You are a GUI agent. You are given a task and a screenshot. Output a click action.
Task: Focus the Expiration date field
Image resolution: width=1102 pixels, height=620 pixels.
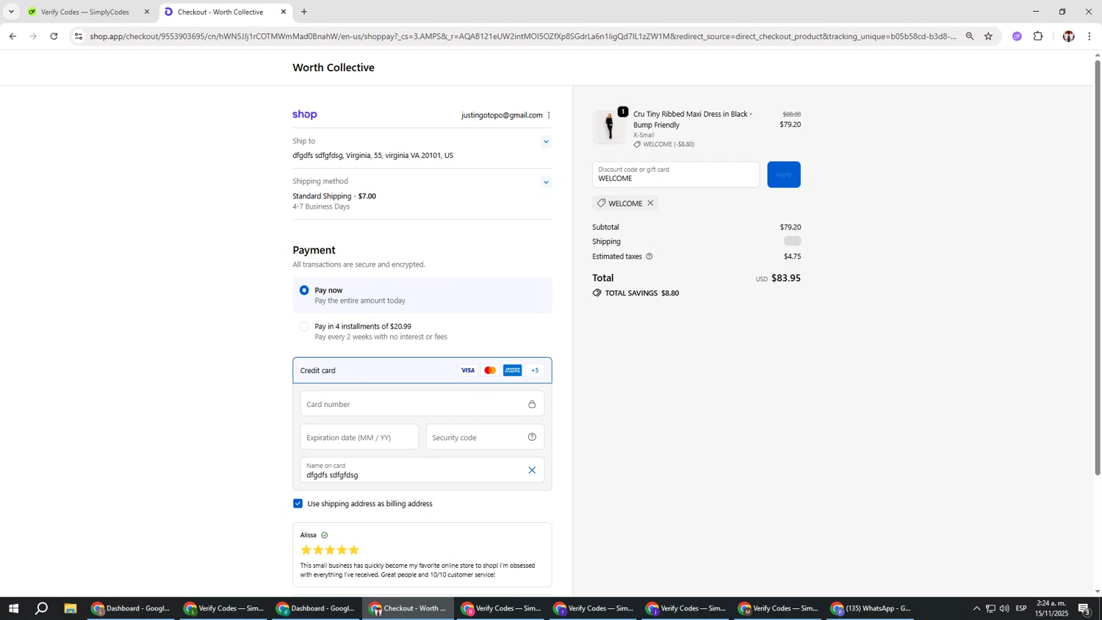coord(359,437)
